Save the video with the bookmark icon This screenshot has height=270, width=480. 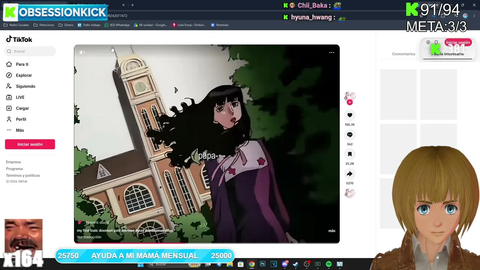[349, 154]
